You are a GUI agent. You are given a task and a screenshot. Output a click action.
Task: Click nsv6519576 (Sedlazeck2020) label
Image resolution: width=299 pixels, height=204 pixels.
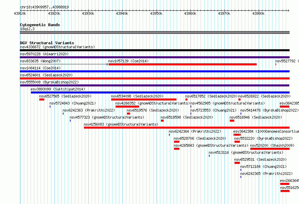153,110
